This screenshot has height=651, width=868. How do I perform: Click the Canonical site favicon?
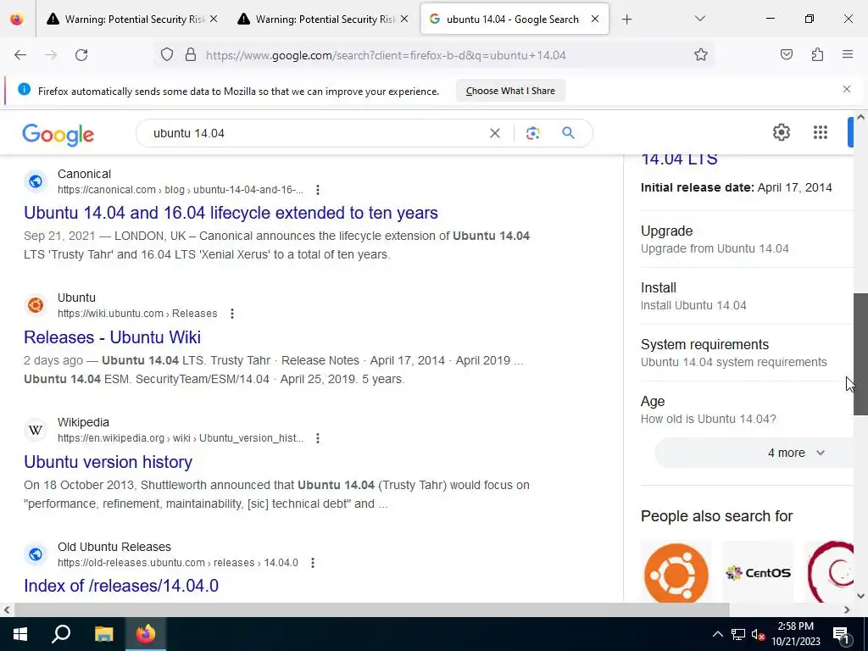click(x=36, y=181)
